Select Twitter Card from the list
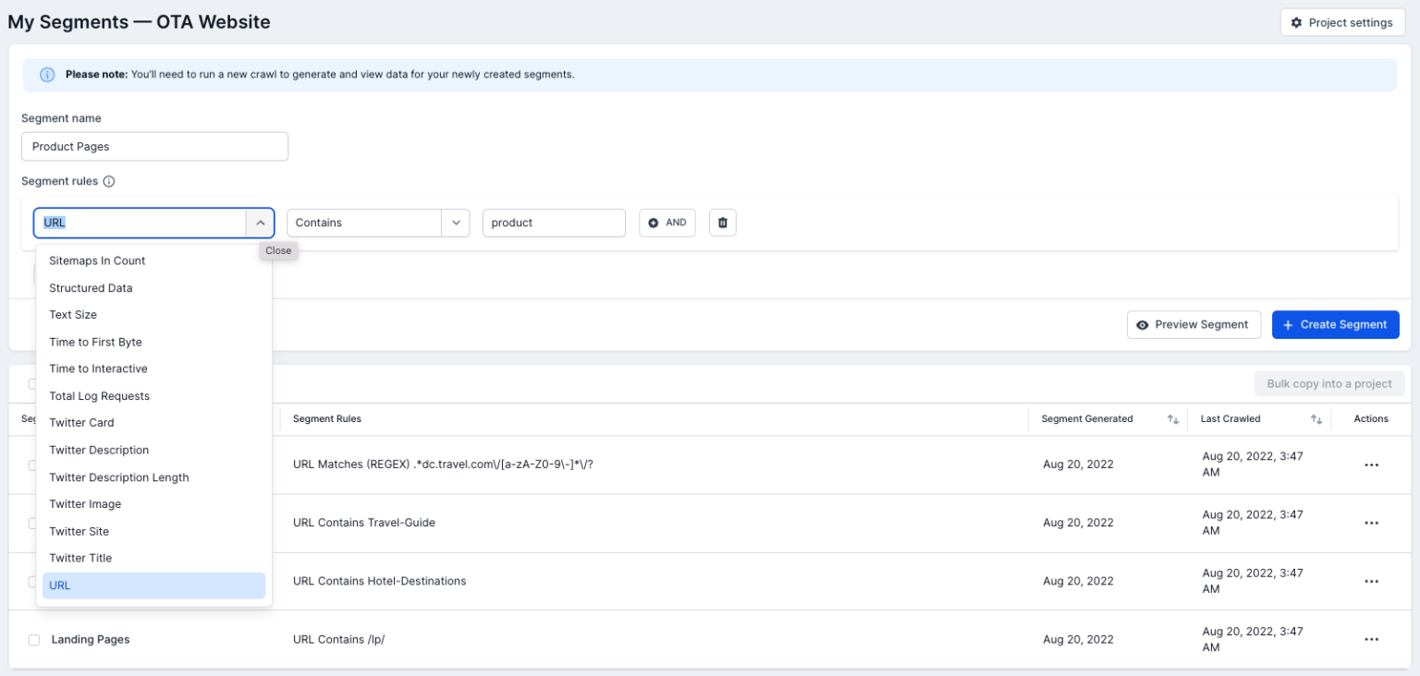This screenshot has width=1420, height=676. point(81,423)
